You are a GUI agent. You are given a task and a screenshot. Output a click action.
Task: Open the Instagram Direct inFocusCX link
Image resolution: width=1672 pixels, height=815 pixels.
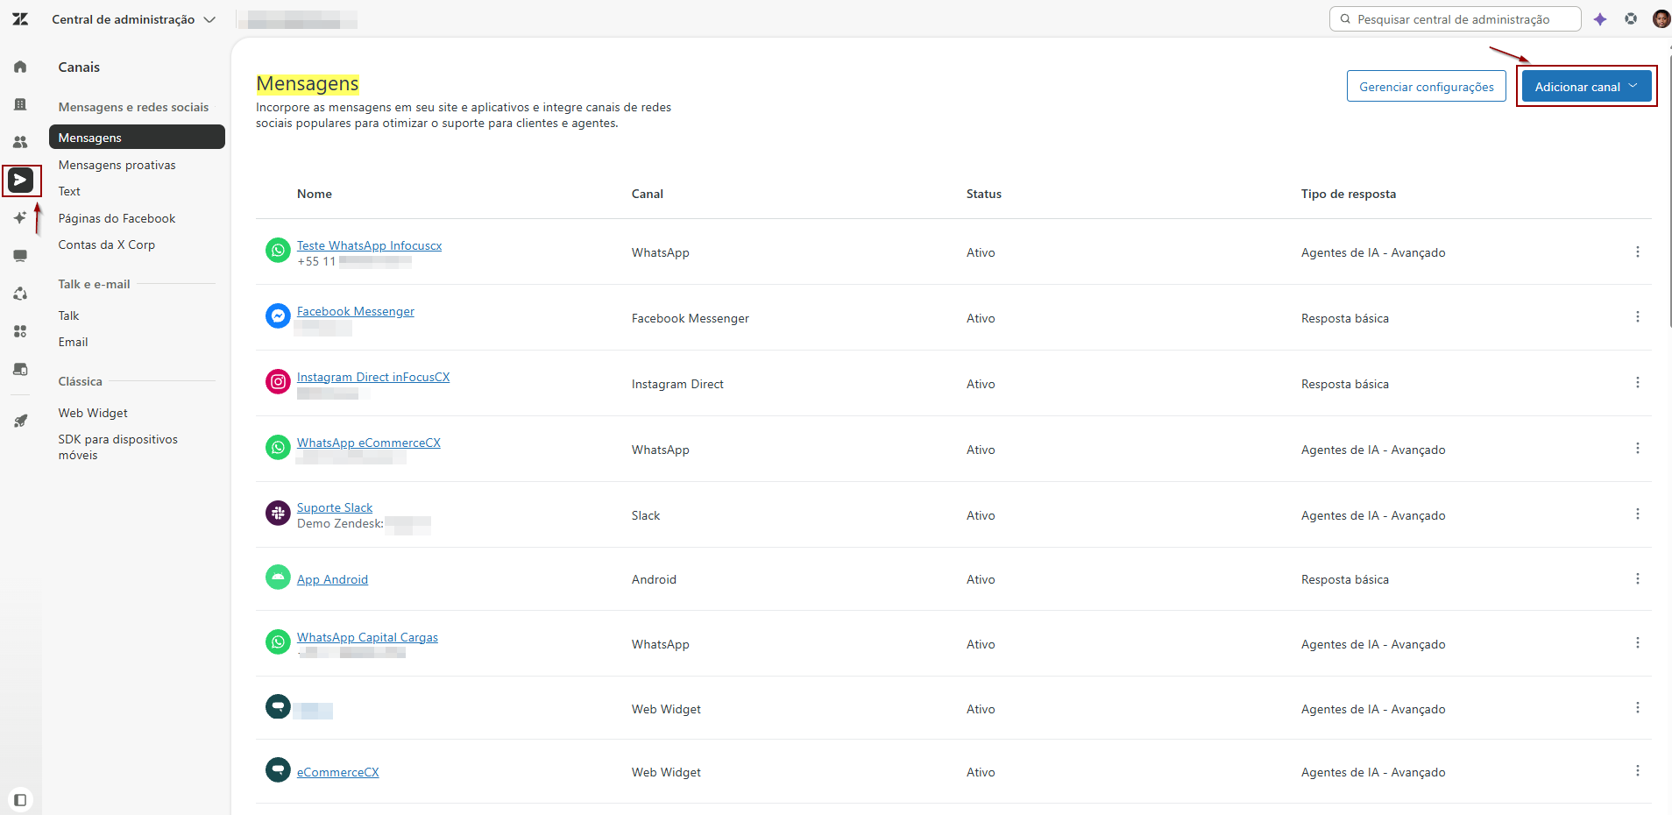372,377
